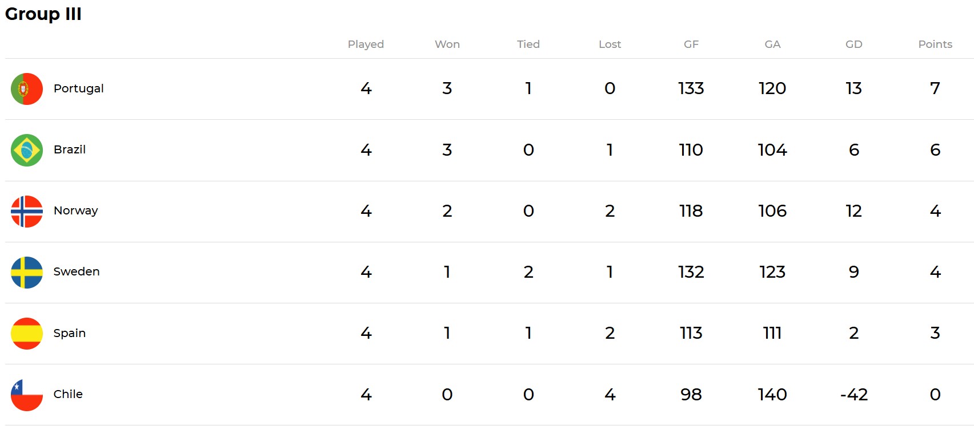
Task: Click the Chile team name
Action: (x=68, y=394)
